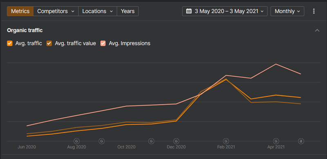327x159 pixels.
Task: Click the circled 'a' marker on the timeline
Action: (x=301, y=141)
